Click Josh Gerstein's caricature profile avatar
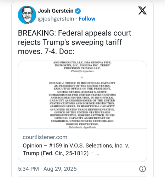 [27, 15]
